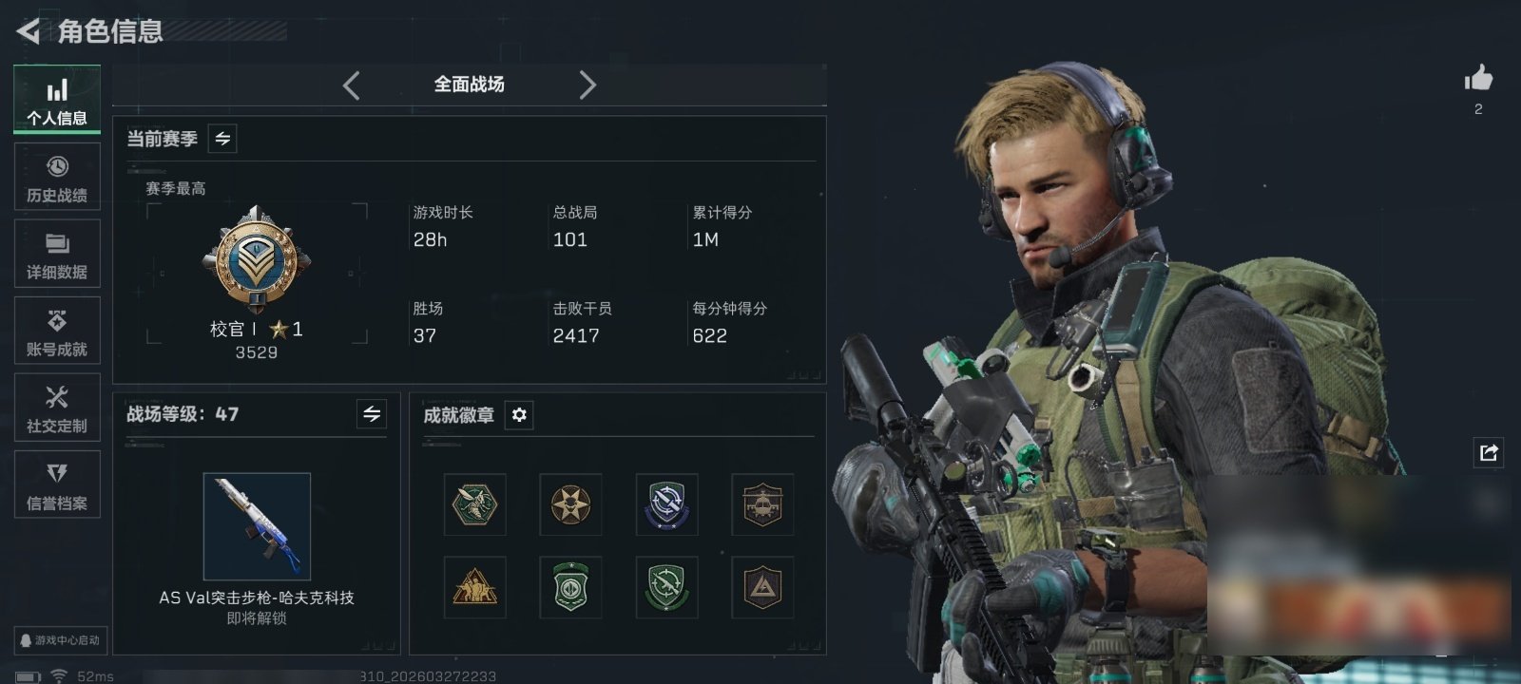Open the 个人信息 sidebar tab
This screenshot has width=1521, height=684.
click(x=57, y=100)
